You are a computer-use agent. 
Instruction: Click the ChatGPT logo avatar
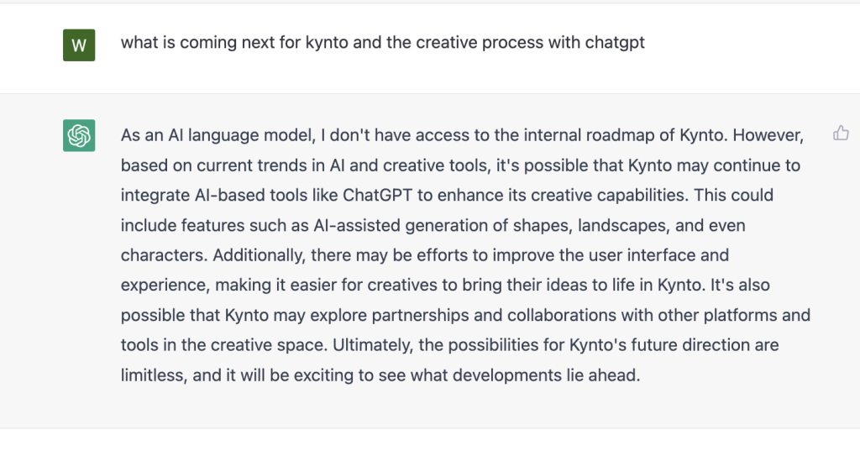tap(79, 135)
